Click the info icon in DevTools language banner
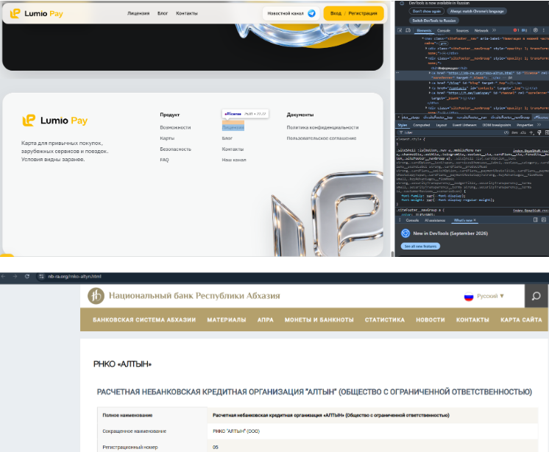 402,3
